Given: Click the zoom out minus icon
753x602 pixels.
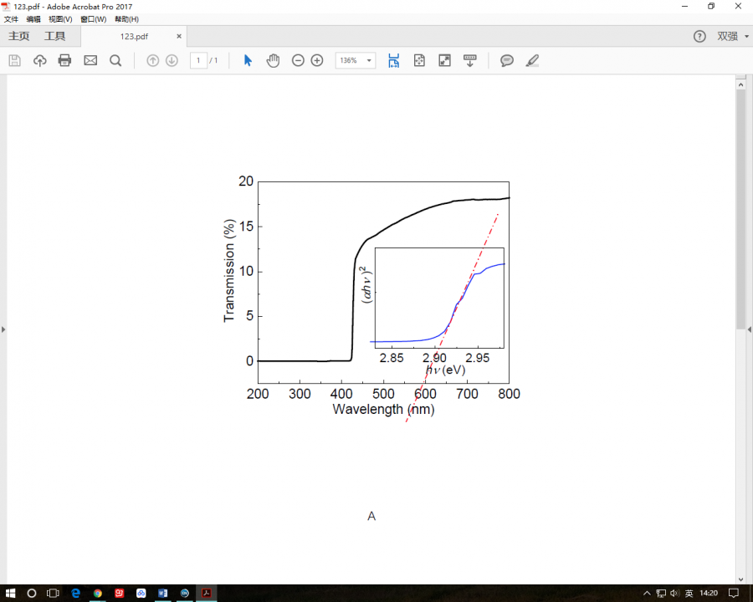Looking at the screenshot, I should (x=298, y=60).
